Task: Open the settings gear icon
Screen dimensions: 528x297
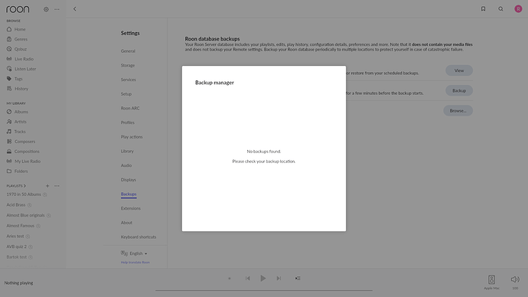Action: click(x=46, y=9)
